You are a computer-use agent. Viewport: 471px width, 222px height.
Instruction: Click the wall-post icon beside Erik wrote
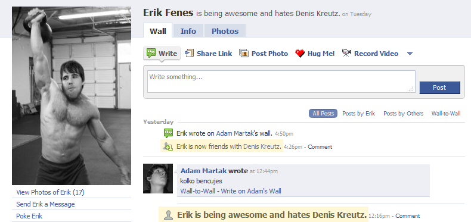(168, 133)
